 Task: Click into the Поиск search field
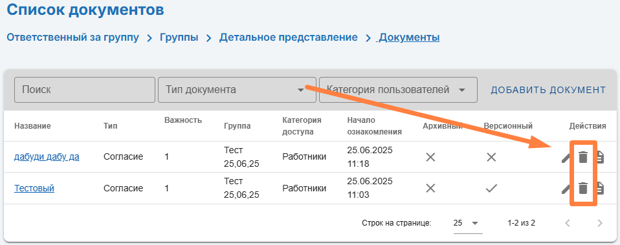(85, 90)
